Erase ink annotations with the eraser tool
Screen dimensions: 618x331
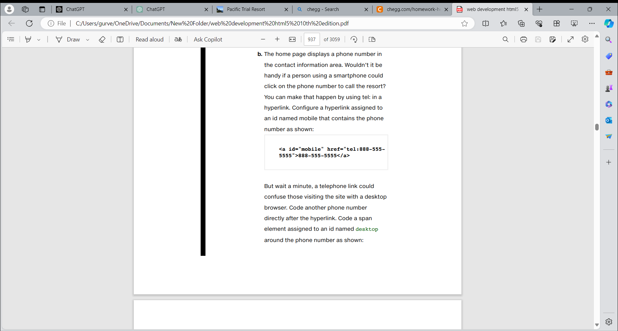(x=102, y=39)
